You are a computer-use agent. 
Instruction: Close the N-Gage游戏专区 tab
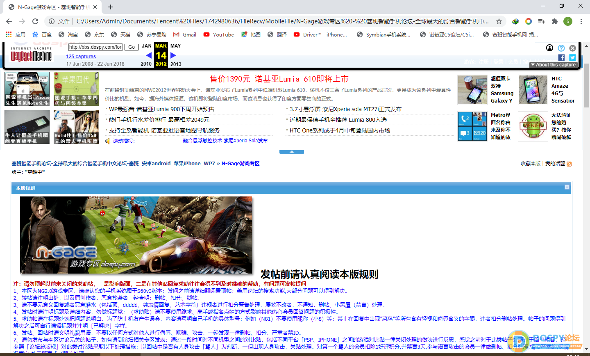pos(95,7)
